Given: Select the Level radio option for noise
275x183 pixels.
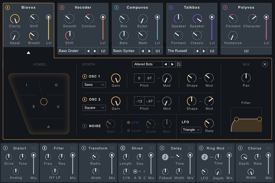Looking at the screenshot, I should tap(129, 131).
